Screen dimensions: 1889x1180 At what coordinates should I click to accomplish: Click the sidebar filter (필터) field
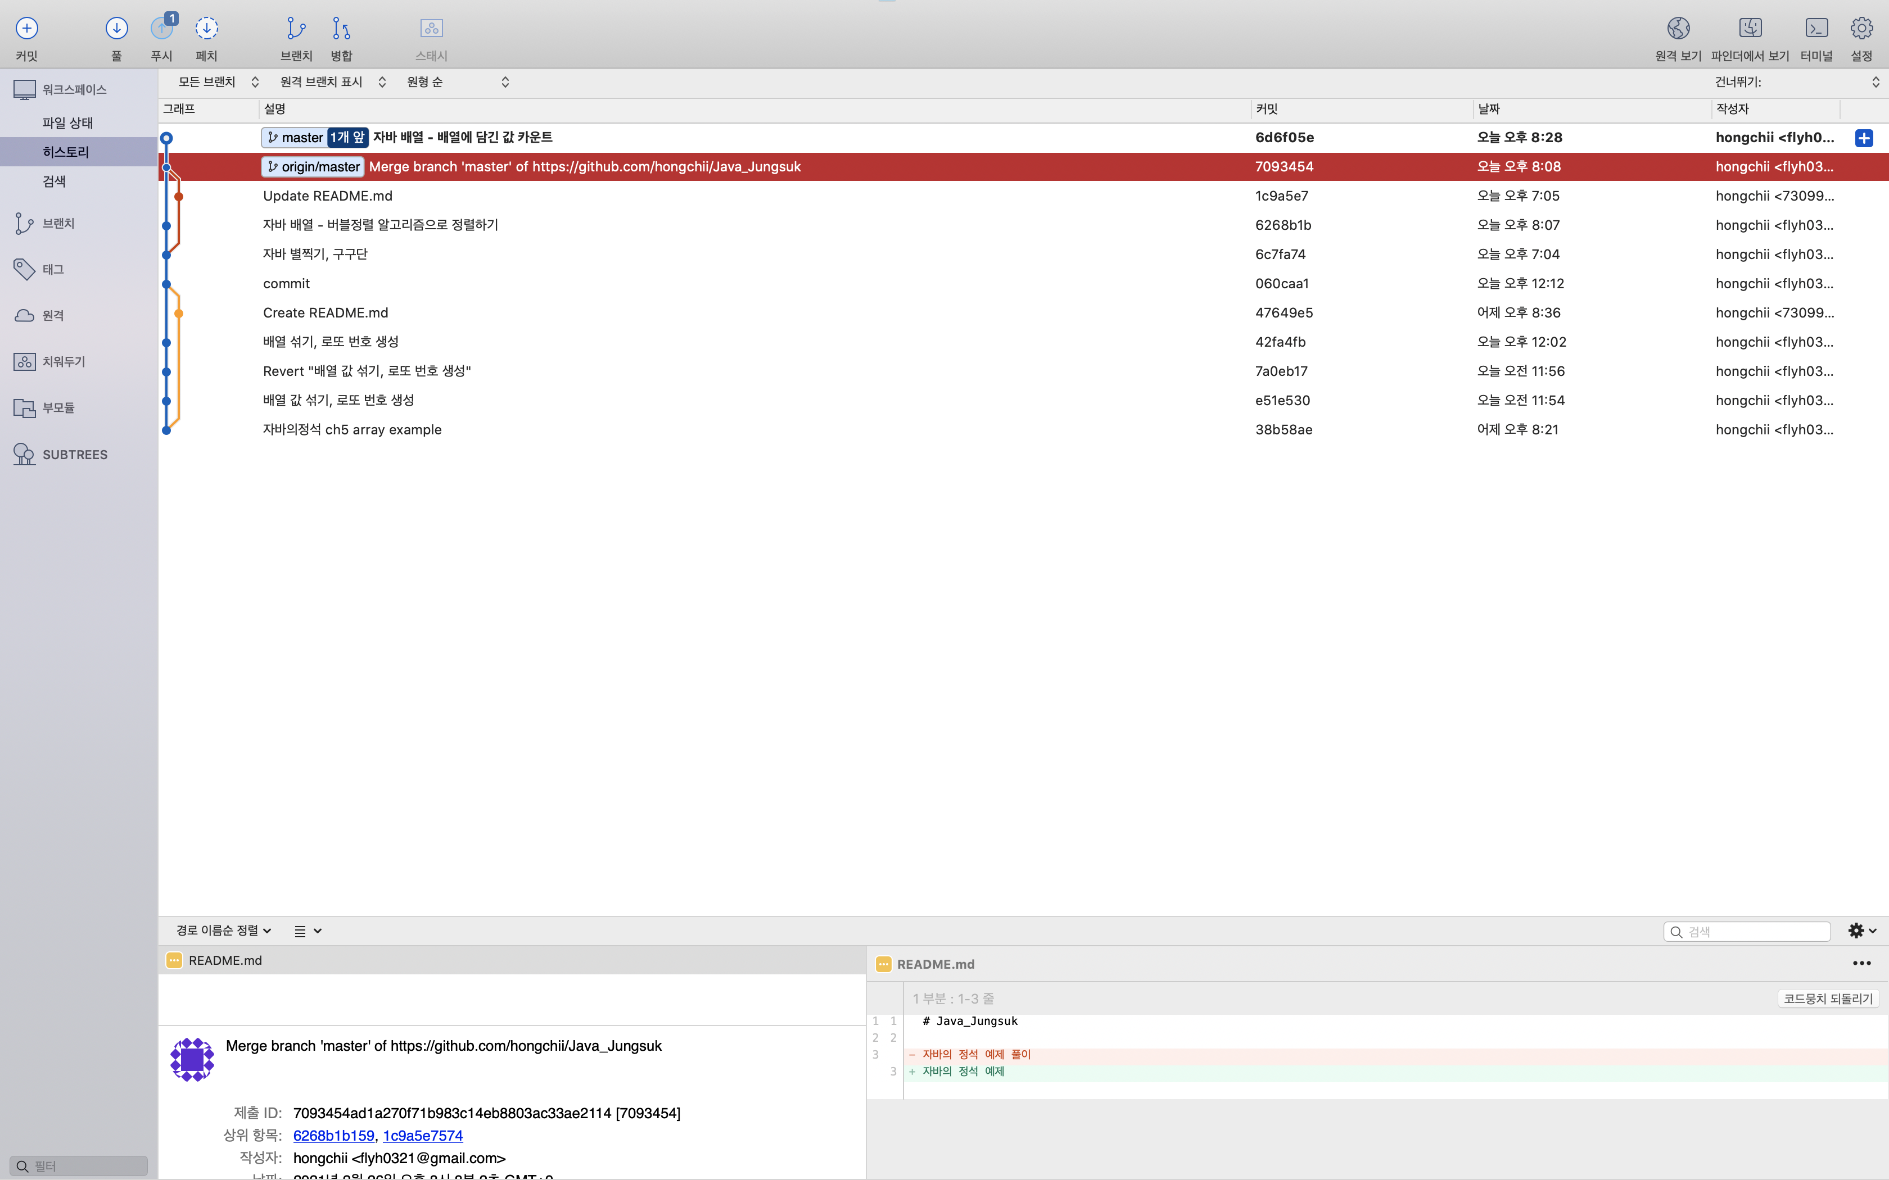click(x=78, y=1166)
